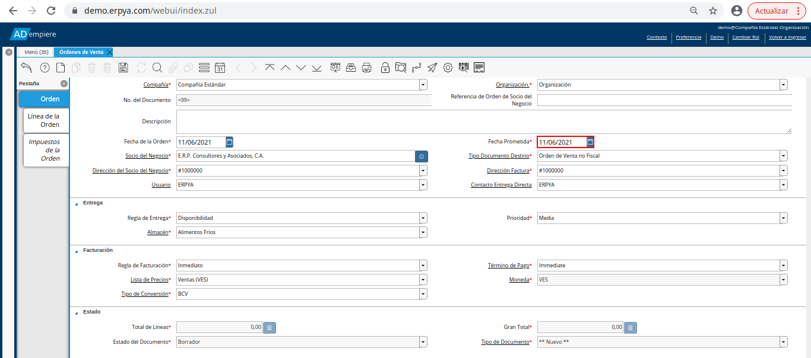Viewport: 811px width, 358px height.
Task: Open the Help question mark icon
Action: coord(45,68)
